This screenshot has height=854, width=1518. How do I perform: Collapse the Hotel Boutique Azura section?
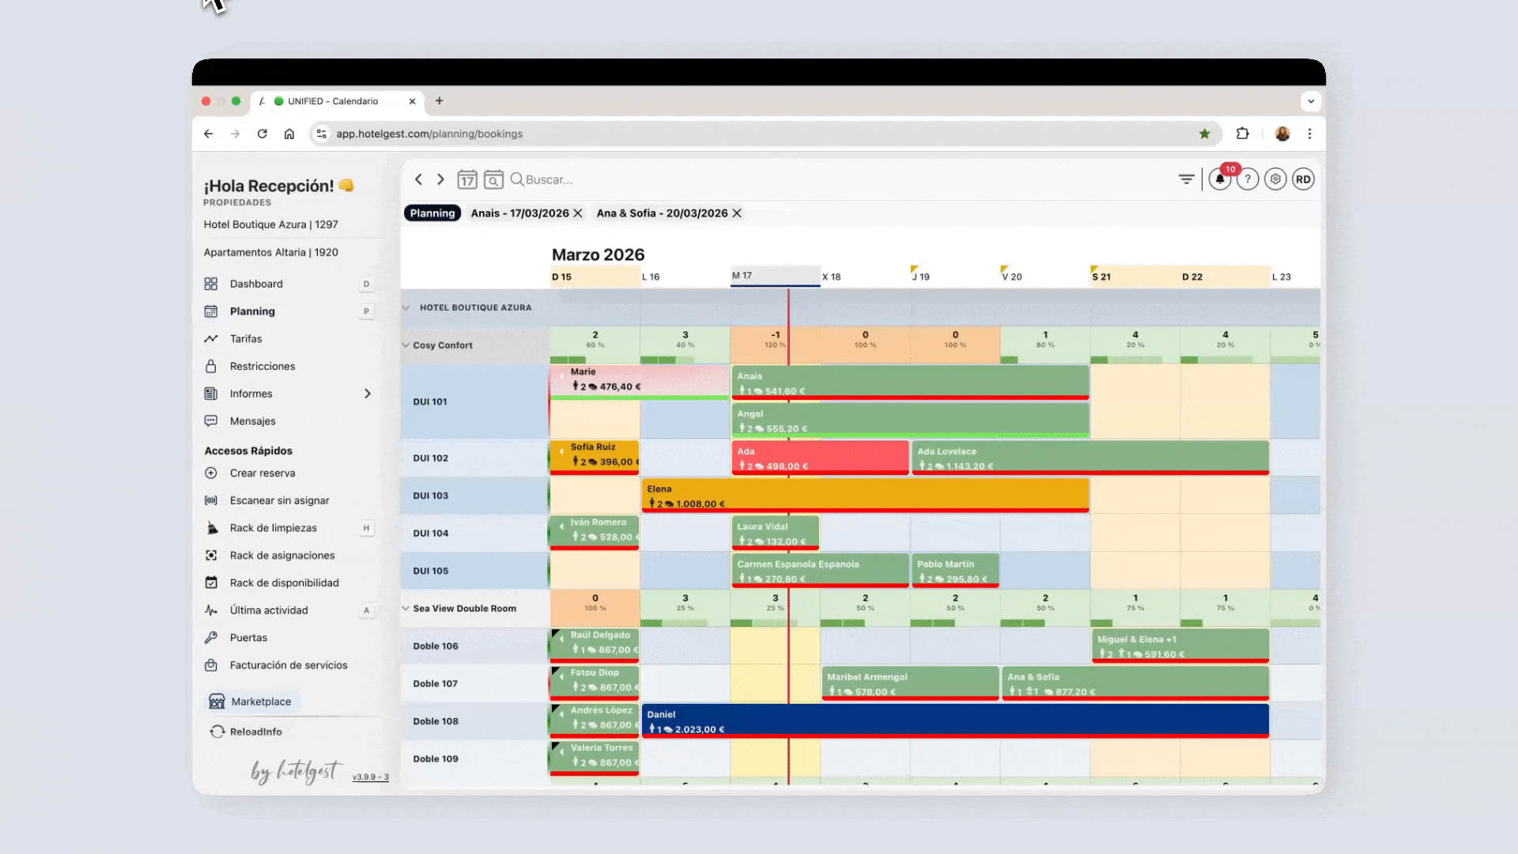tap(406, 308)
